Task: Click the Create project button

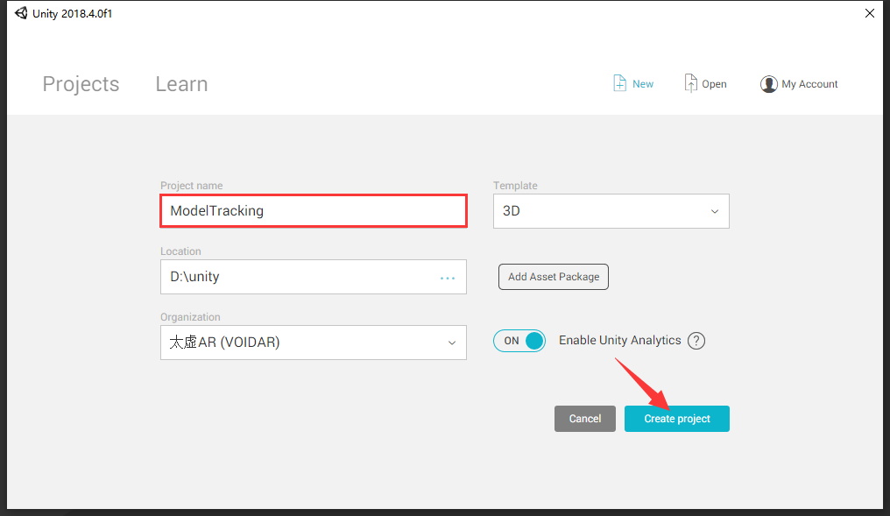Action: point(676,419)
